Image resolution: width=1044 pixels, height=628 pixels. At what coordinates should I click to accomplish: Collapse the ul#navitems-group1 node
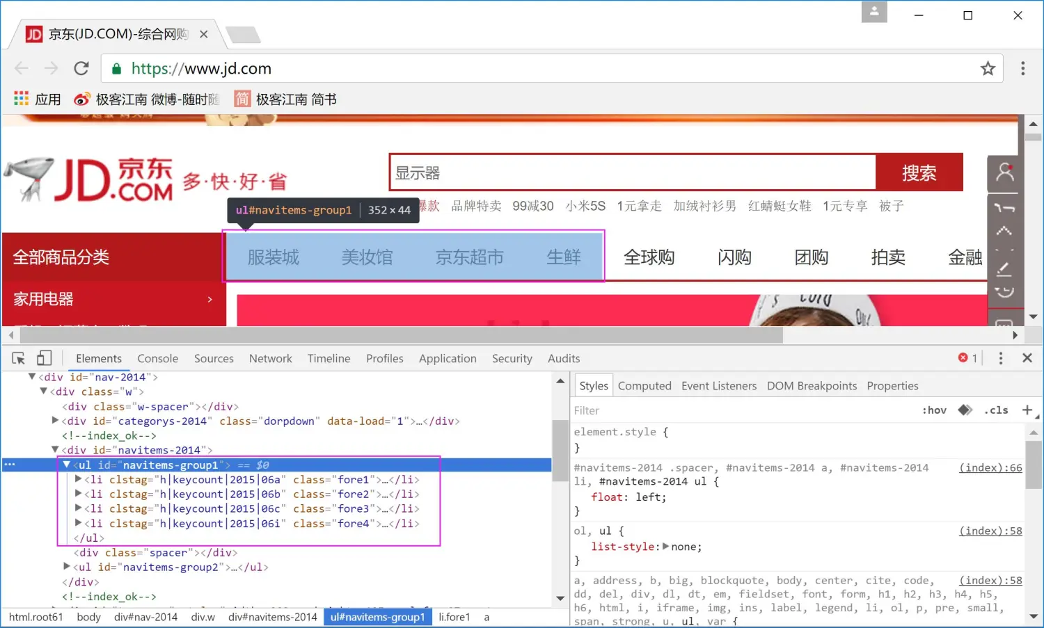click(x=67, y=465)
